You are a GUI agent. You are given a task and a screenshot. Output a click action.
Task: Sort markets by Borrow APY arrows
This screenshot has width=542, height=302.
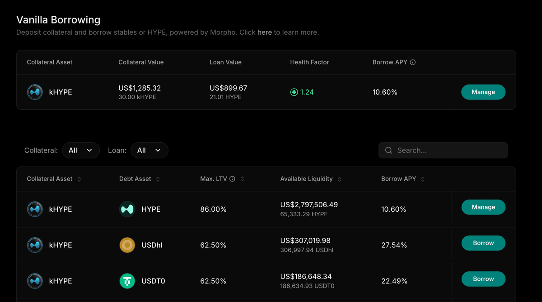[x=423, y=179]
